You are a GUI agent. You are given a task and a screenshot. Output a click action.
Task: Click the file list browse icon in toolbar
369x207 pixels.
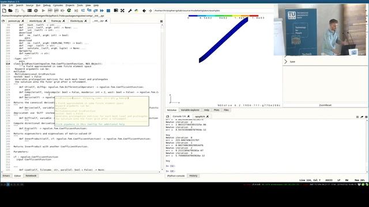click(x=29, y=10)
